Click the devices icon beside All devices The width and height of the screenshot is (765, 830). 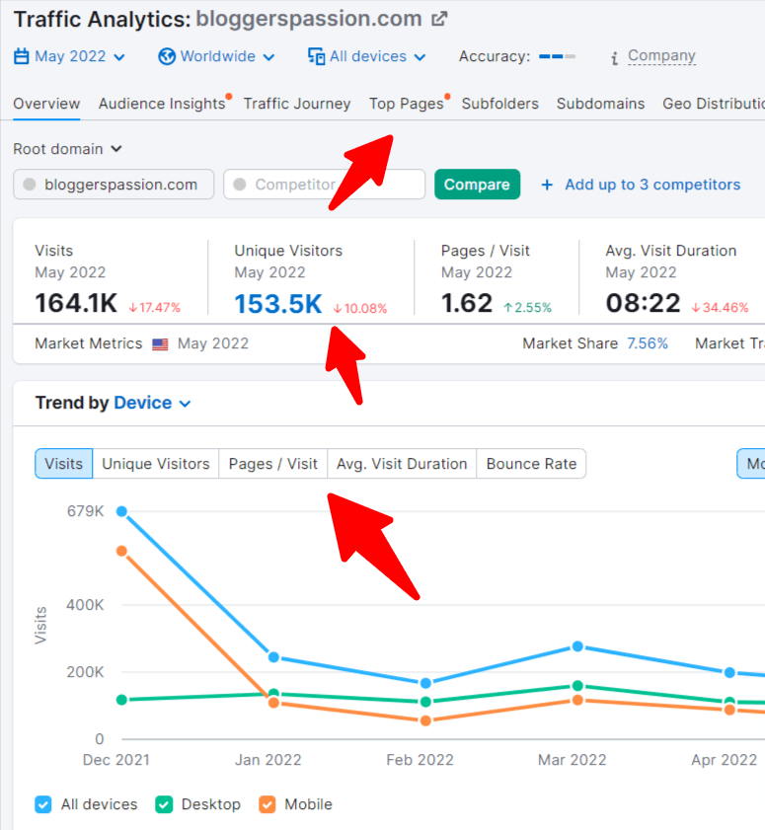click(x=316, y=56)
